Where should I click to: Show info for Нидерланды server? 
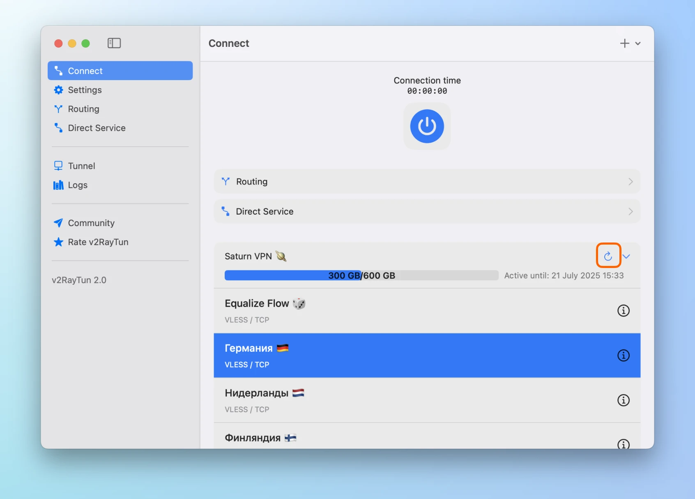pyautogui.click(x=623, y=400)
